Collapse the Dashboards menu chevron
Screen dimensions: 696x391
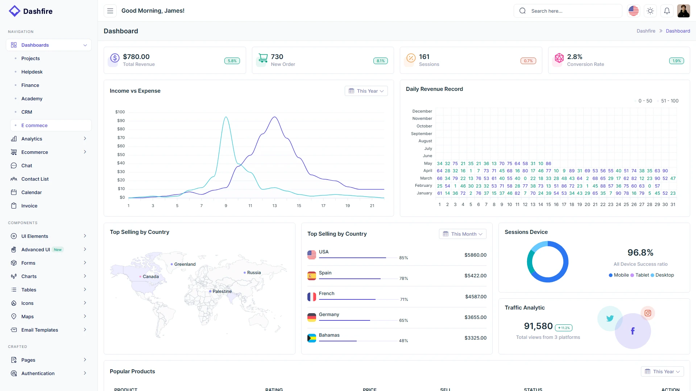click(85, 45)
